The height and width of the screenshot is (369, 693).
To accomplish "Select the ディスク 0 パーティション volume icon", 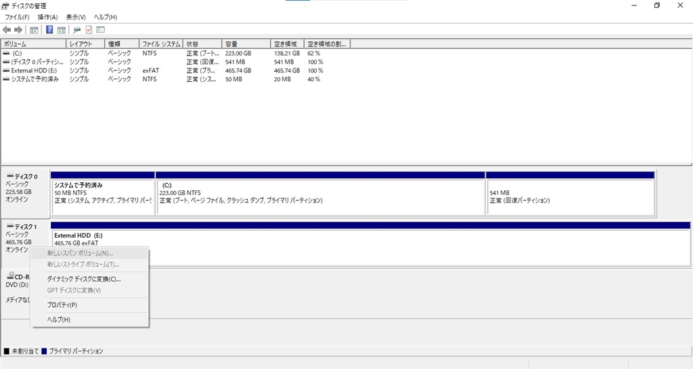I will pos(6,62).
